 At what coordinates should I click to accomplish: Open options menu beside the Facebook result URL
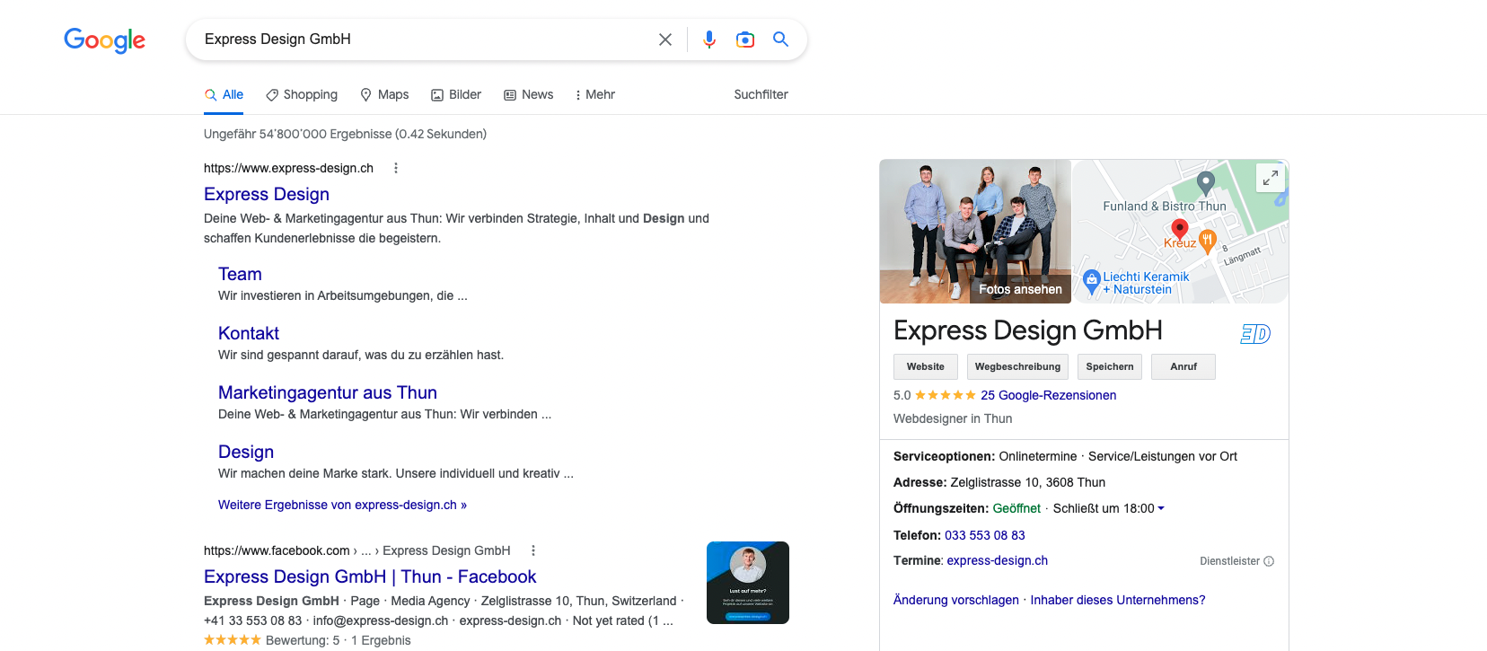pos(533,550)
